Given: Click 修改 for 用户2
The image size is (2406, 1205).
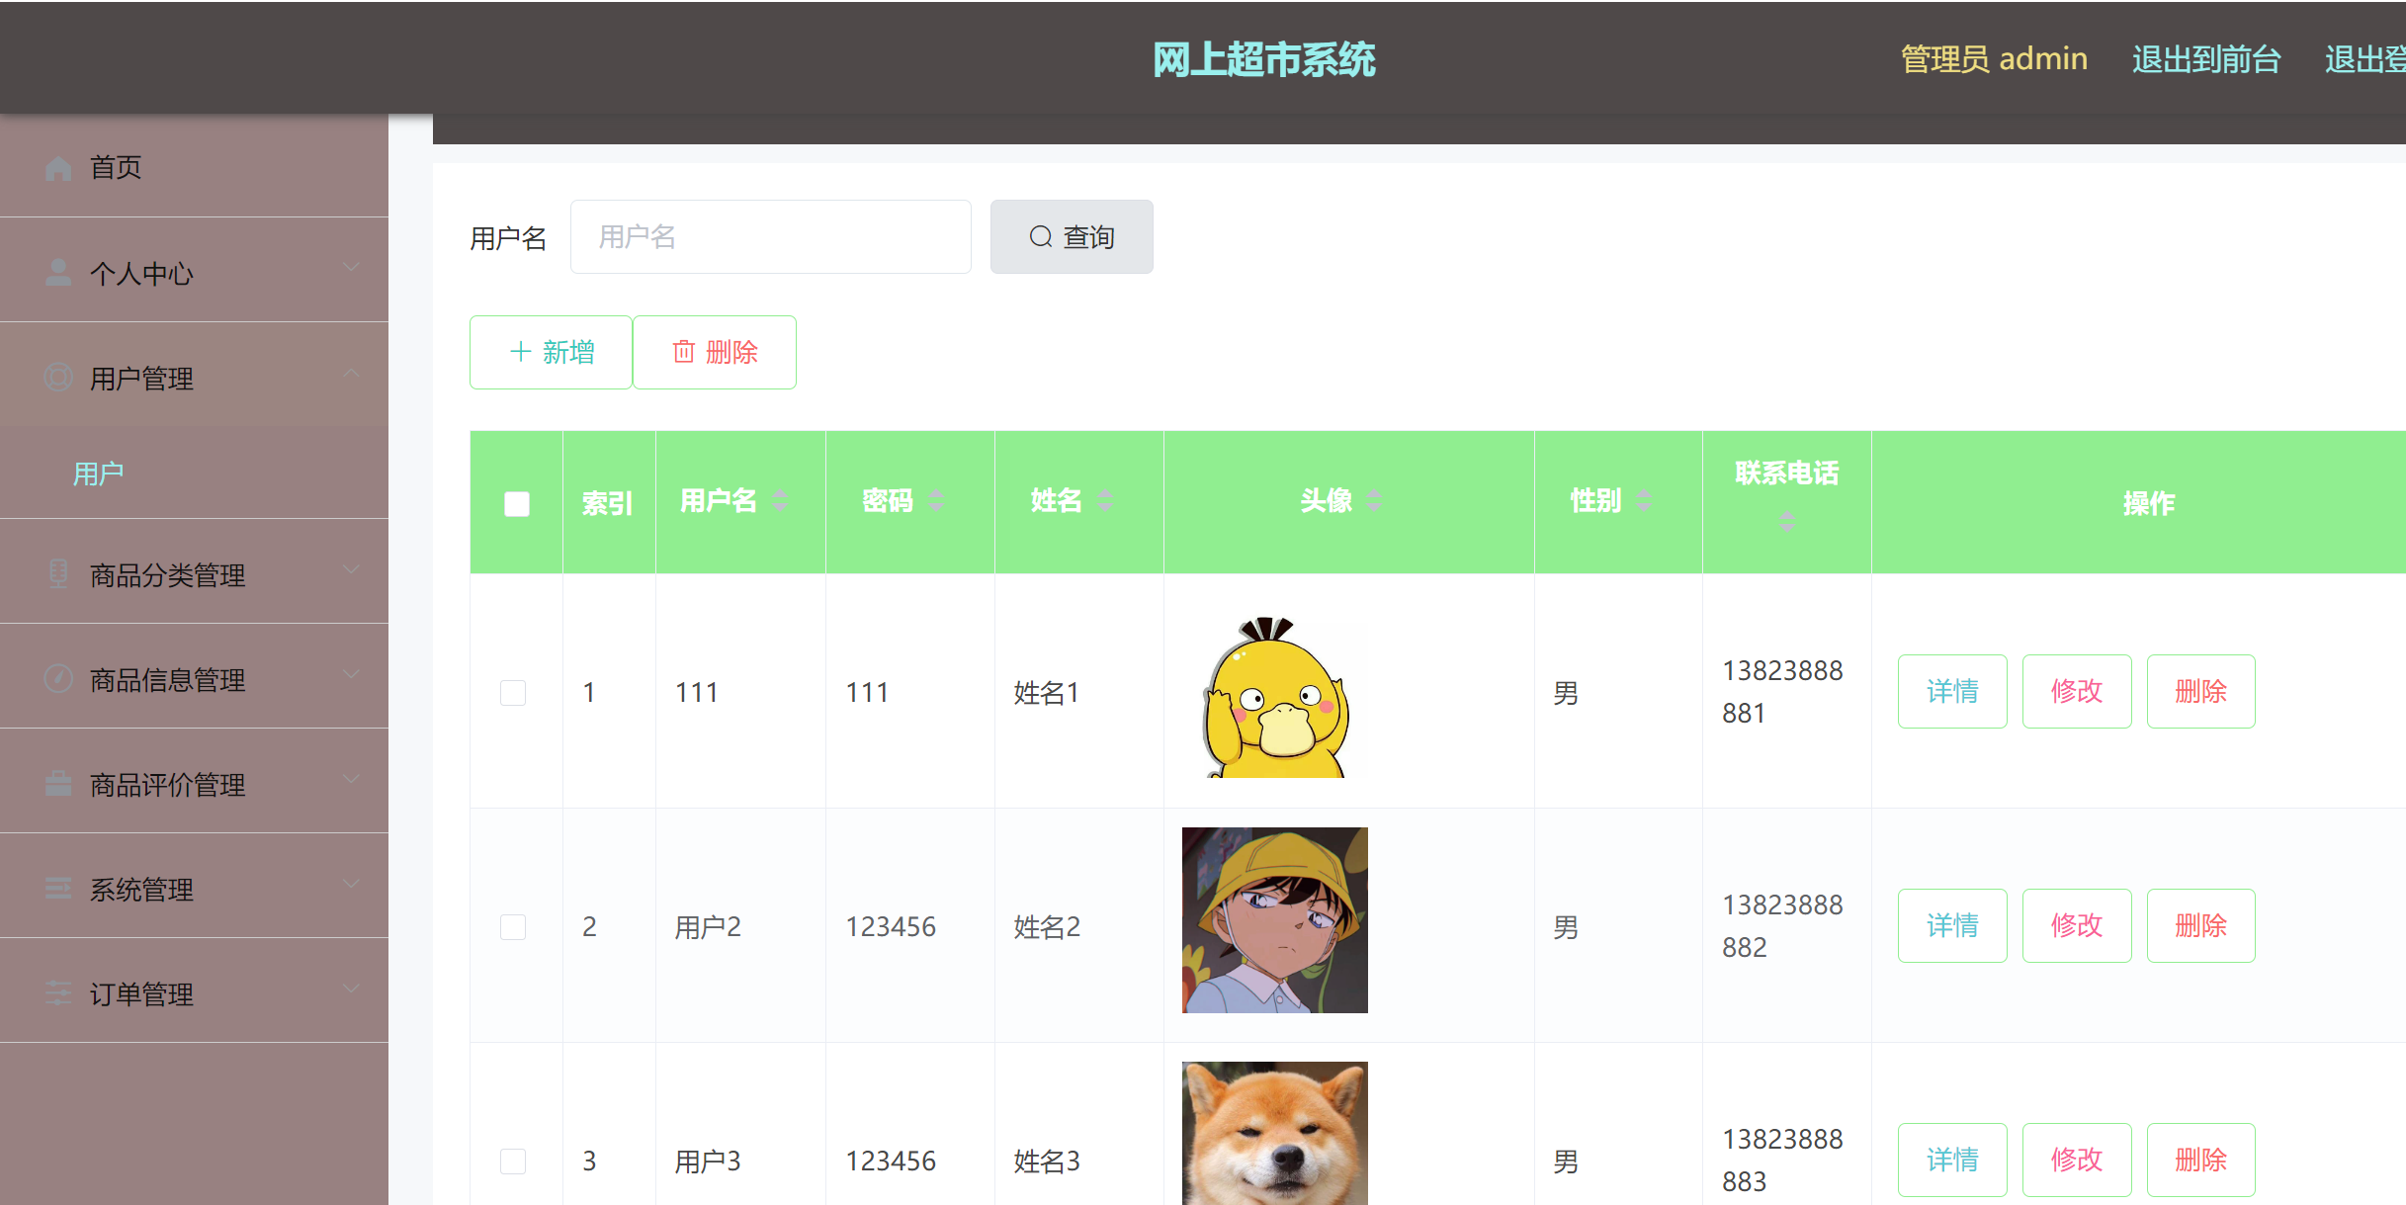Looking at the screenshot, I should tap(2076, 926).
